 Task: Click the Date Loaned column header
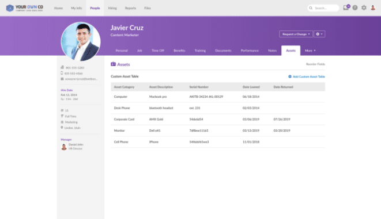pyautogui.click(x=251, y=87)
